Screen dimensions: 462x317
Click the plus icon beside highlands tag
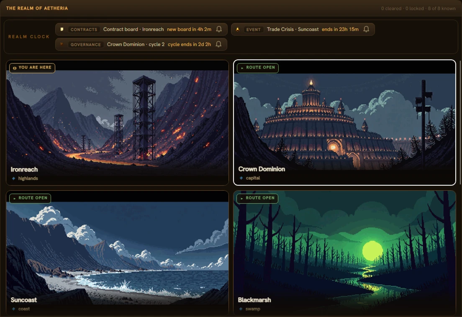pos(13,178)
